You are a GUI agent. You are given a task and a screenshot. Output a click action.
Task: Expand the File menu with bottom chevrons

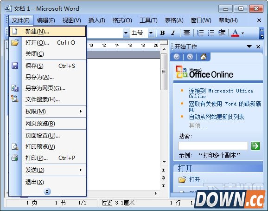(47, 191)
